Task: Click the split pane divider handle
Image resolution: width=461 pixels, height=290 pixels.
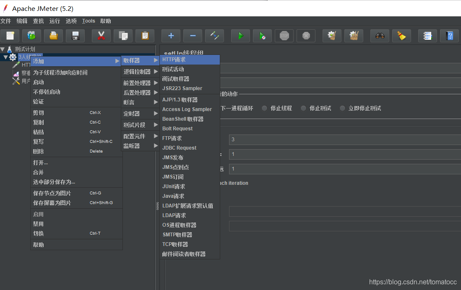Action: [x=158, y=206]
